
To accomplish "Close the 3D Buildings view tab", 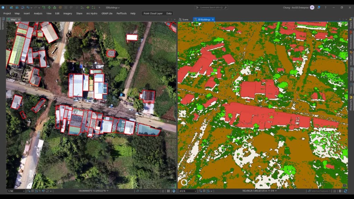I will [213, 20].
